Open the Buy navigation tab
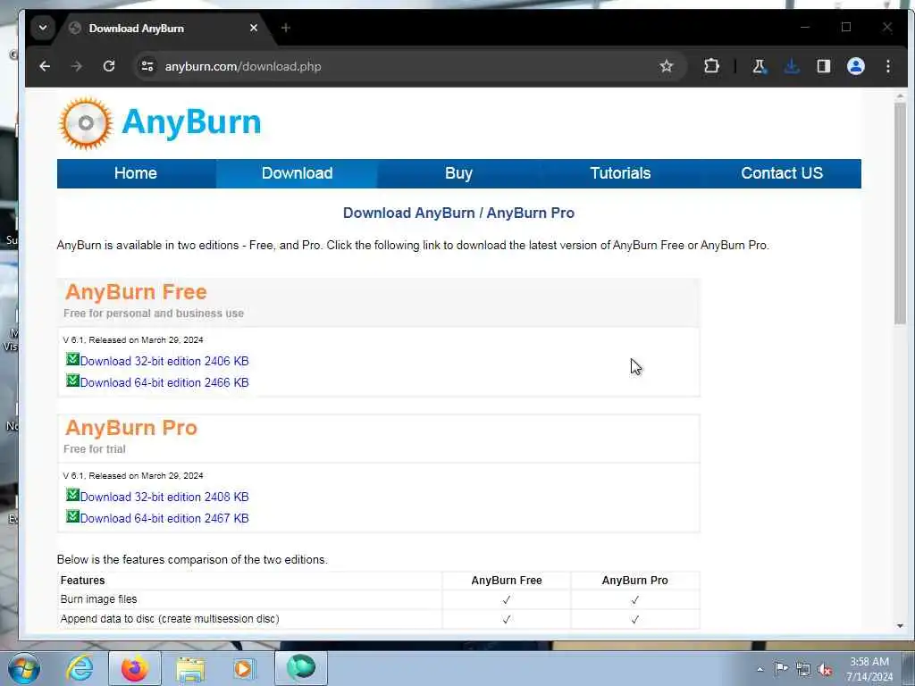 click(x=458, y=173)
